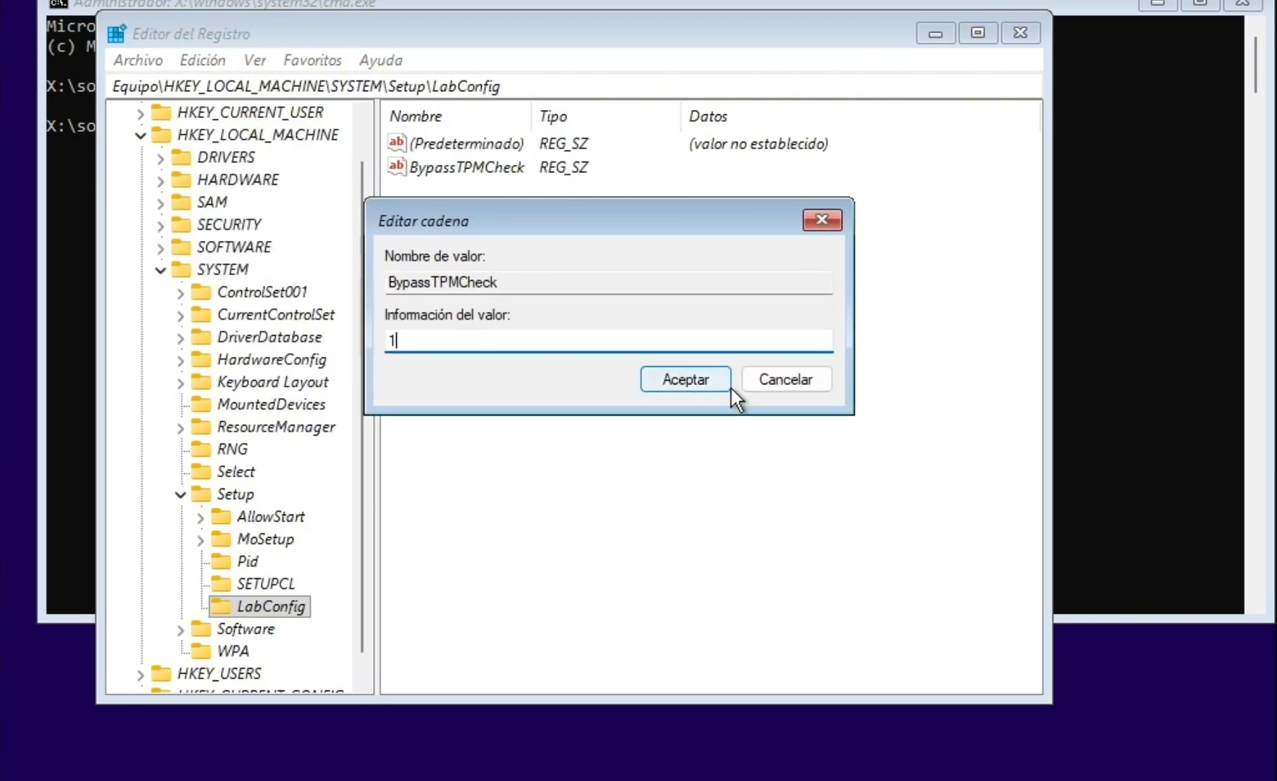Select the LabConfig folder icon
The image size is (1277, 781).
point(221,607)
